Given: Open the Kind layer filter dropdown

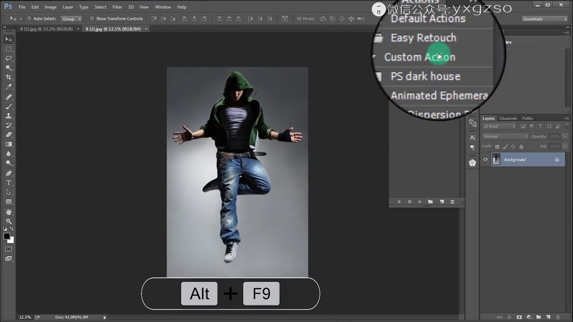Looking at the screenshot, I should 500,127.
